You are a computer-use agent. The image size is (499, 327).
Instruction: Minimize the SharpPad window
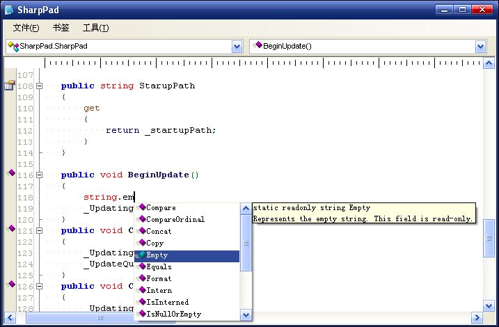tap(444, 10)
